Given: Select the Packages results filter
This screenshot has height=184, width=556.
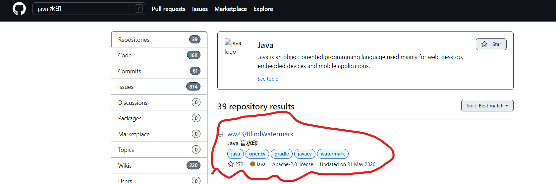Looking at the screenshot, I should [x=159, y=118].
